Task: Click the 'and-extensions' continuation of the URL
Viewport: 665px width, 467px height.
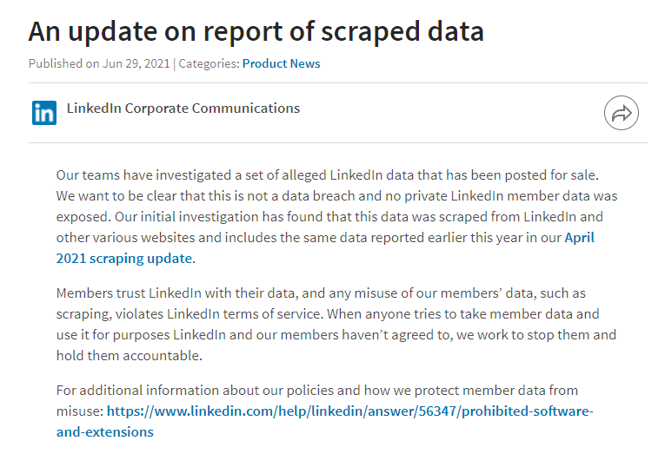Action: click(x=105, y=432)
